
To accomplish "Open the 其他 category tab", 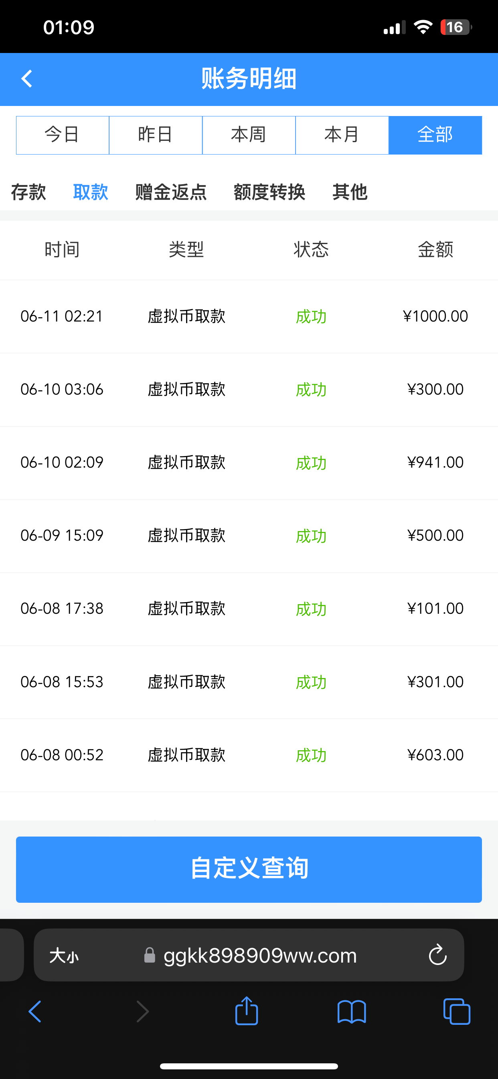I will click(350, 192).
